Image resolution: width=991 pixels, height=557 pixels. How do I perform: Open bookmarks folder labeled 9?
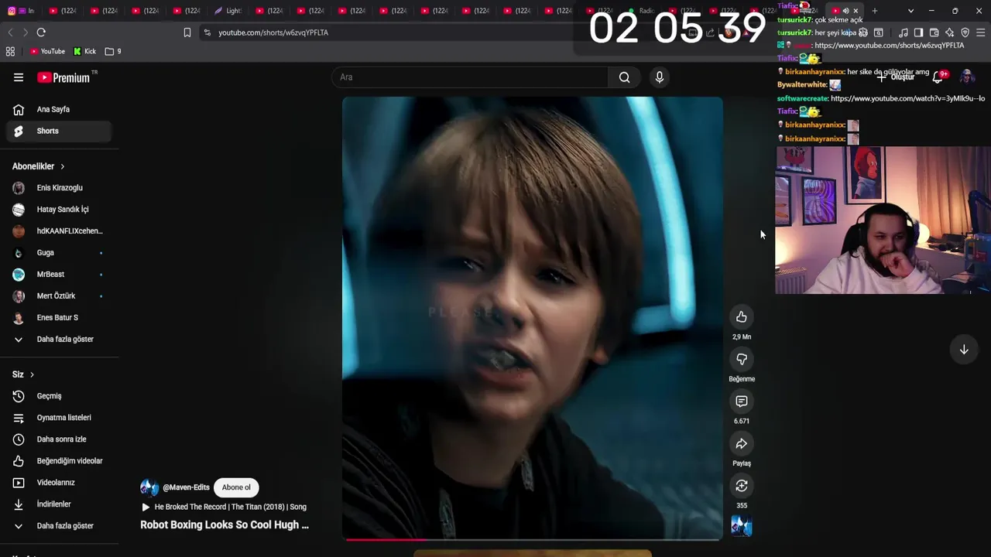[x=113, y=51]
